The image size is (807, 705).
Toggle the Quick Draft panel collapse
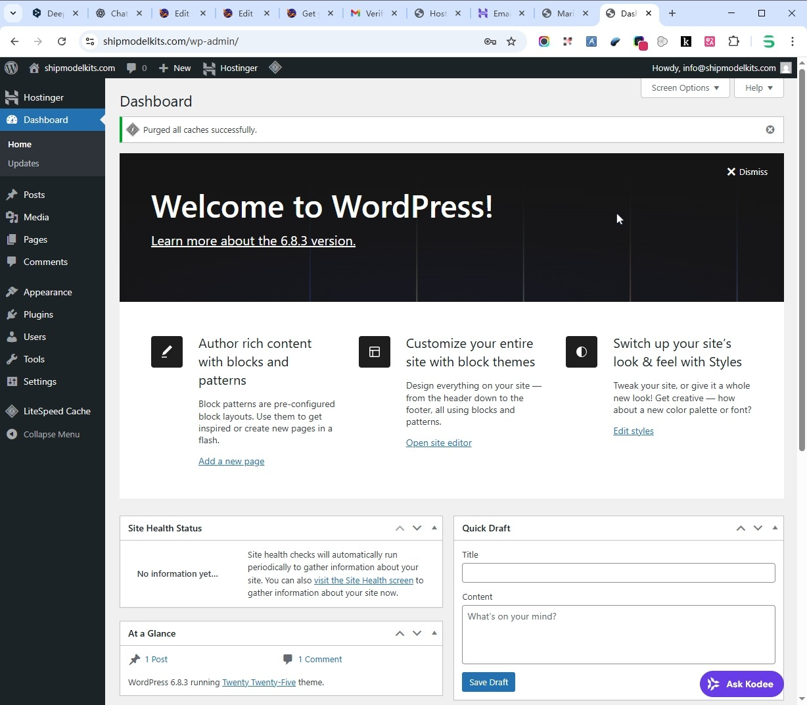pos(775,528)
